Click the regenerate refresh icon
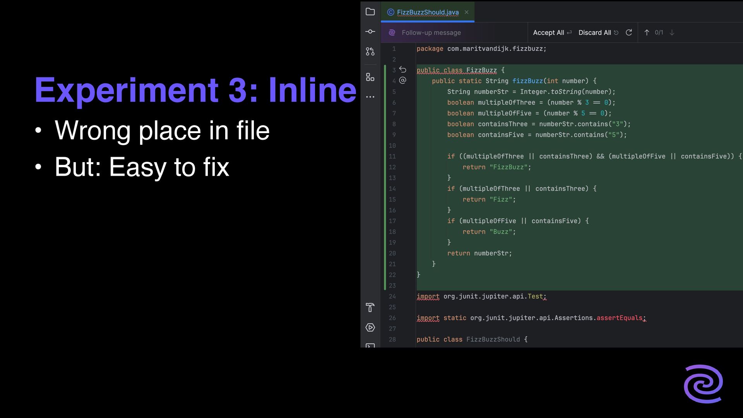The width and height of the screenshot is (743, 418). coord(629,33)
